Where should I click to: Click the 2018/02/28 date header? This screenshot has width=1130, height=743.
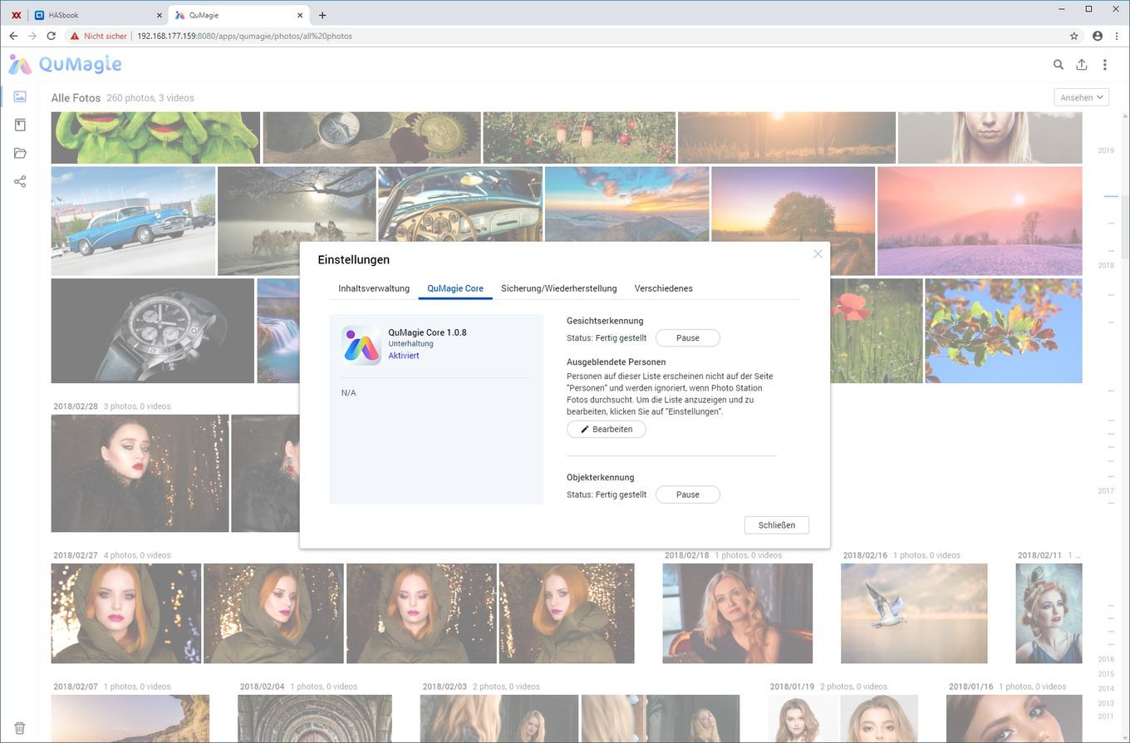coord(76,406)
